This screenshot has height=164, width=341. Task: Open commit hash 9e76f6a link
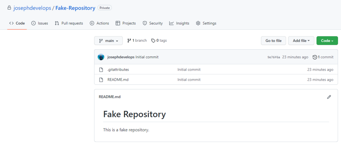tap(274, 57)
